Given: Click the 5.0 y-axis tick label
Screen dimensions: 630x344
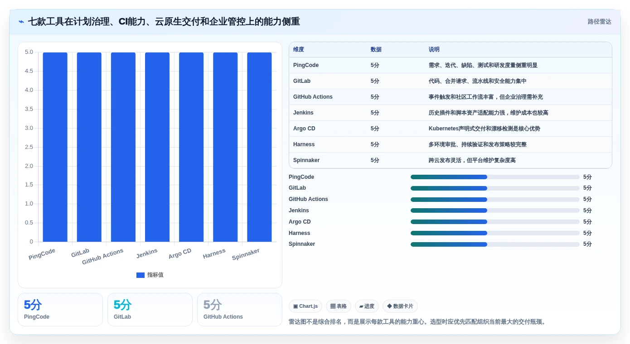Looking at the screenshot, I should pyautogui.click(x=29, y=52).
